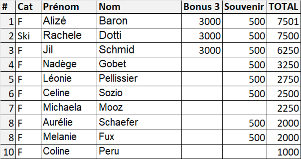Select the Pellissier name cell
Screen dimensions: 301x159
139,79
